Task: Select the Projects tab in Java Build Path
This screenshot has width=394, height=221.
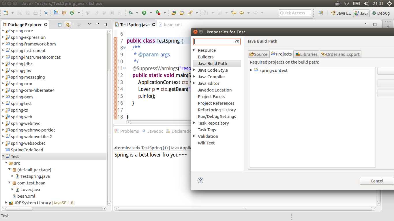Action: tap(281, 54)
